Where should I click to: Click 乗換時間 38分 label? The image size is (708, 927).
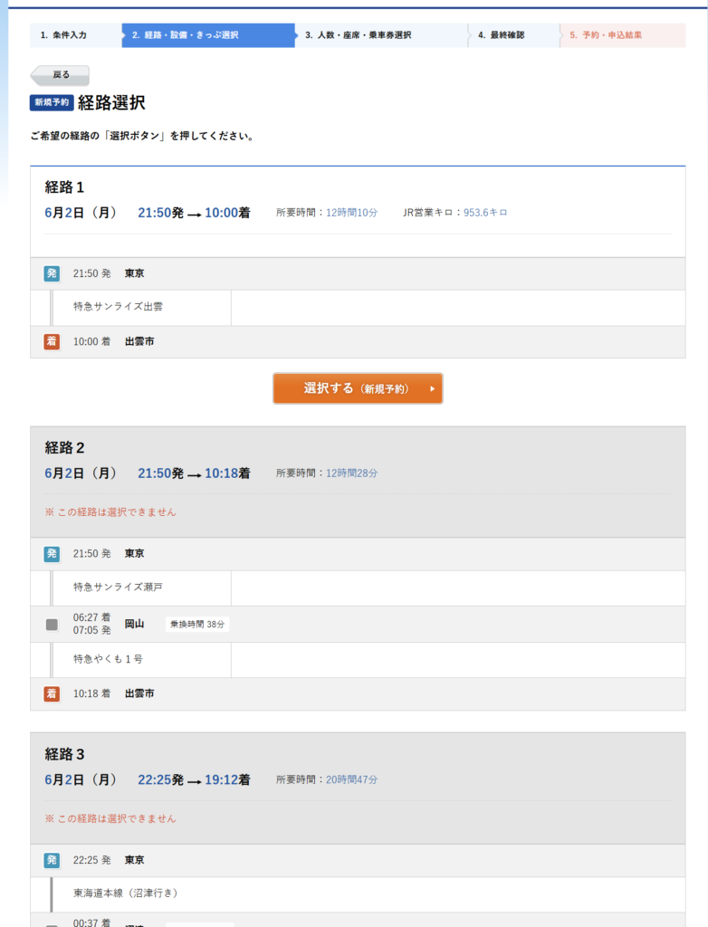tap(197, 625)
